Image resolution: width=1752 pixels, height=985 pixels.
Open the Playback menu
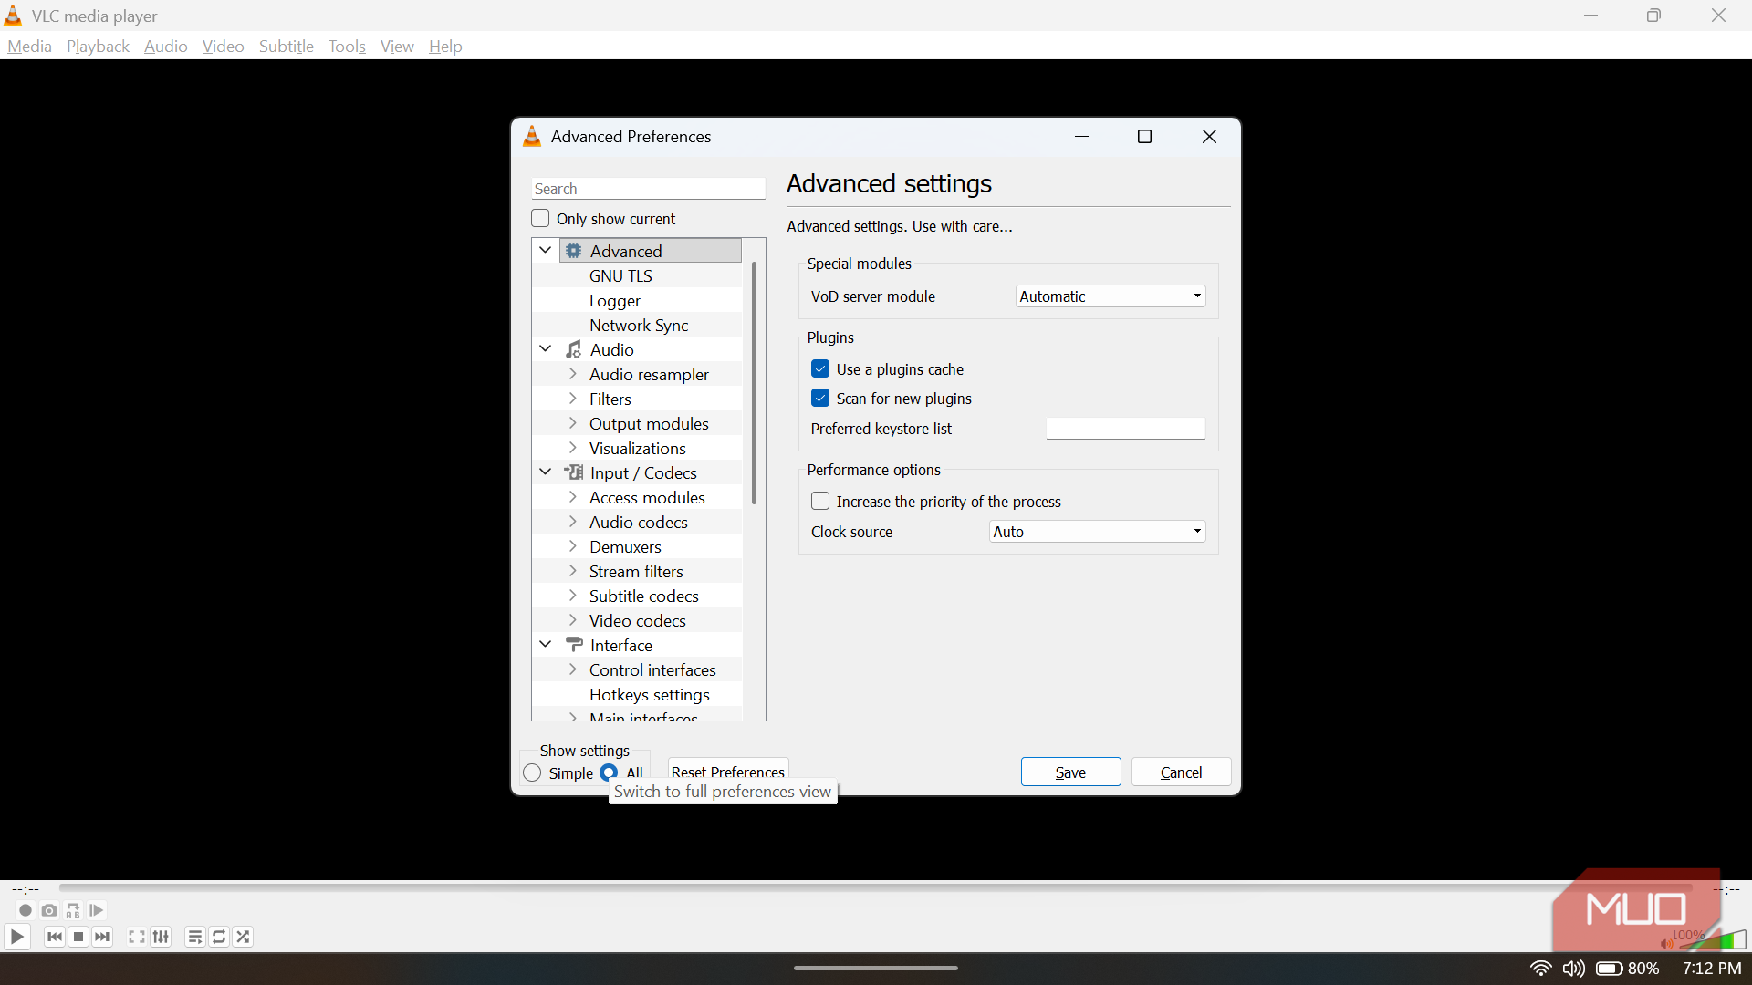point(98,47)
